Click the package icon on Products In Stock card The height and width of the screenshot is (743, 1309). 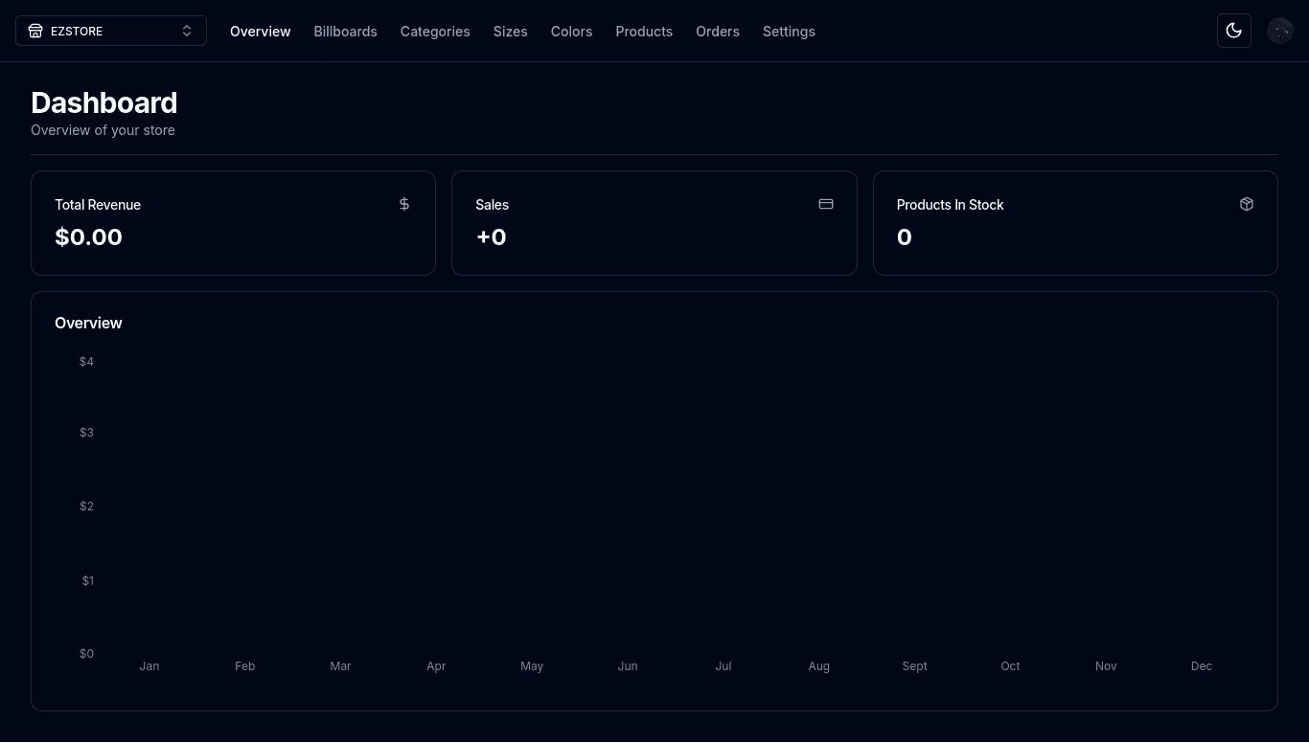point(1246,204)
